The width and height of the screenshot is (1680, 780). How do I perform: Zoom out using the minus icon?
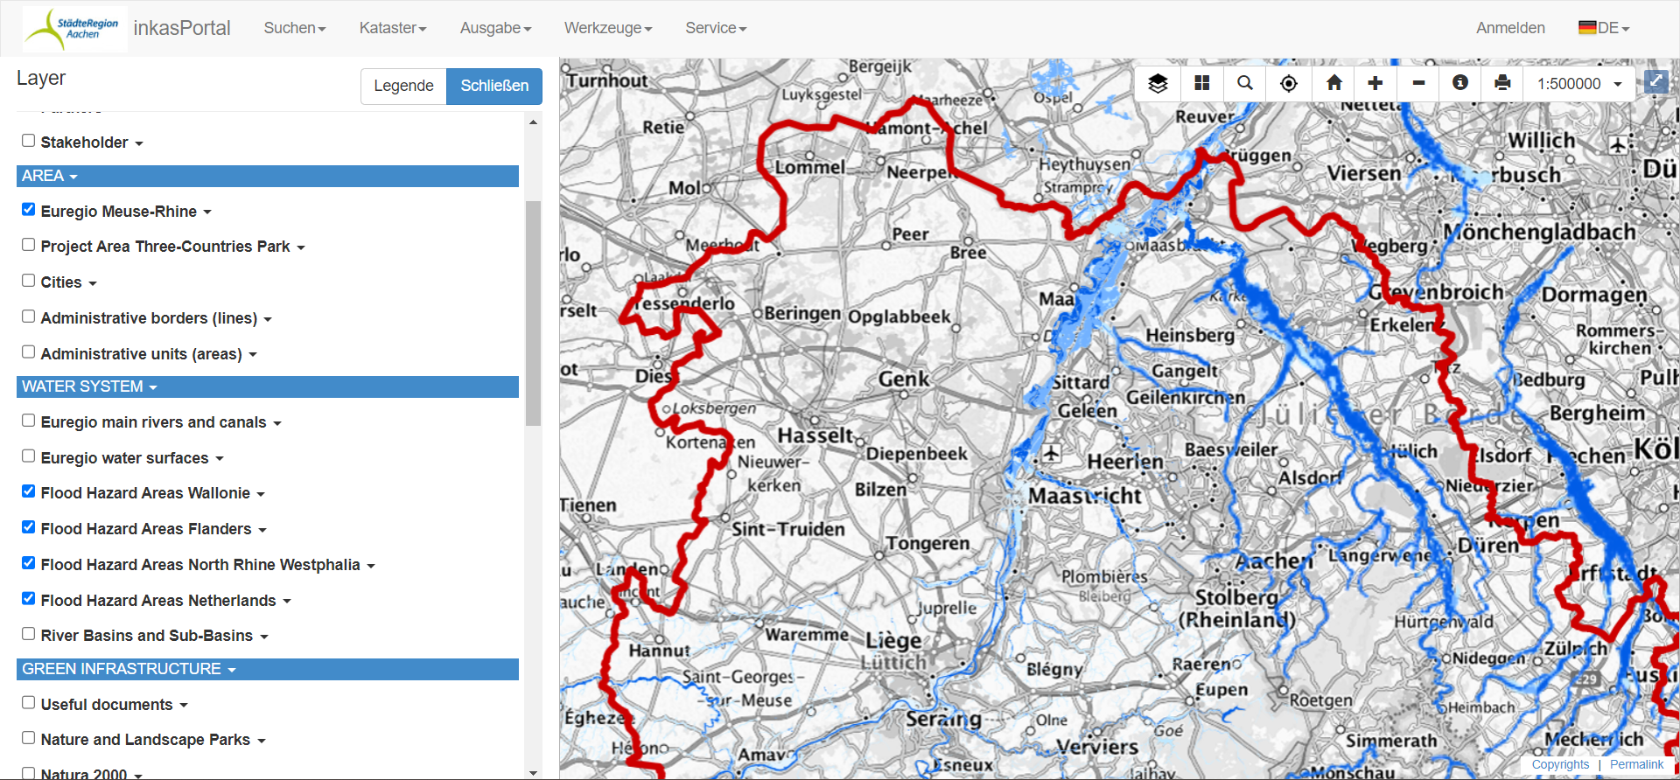point(1418,83)
